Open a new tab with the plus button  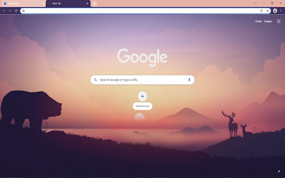pos(94,4)
